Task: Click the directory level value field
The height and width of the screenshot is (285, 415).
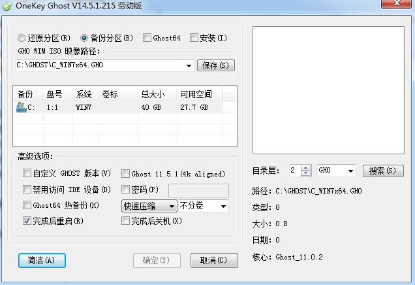Action: point(296,170)
